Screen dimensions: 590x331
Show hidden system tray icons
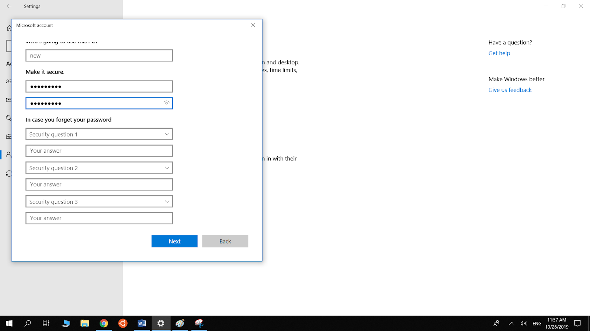tap(511, 323)
